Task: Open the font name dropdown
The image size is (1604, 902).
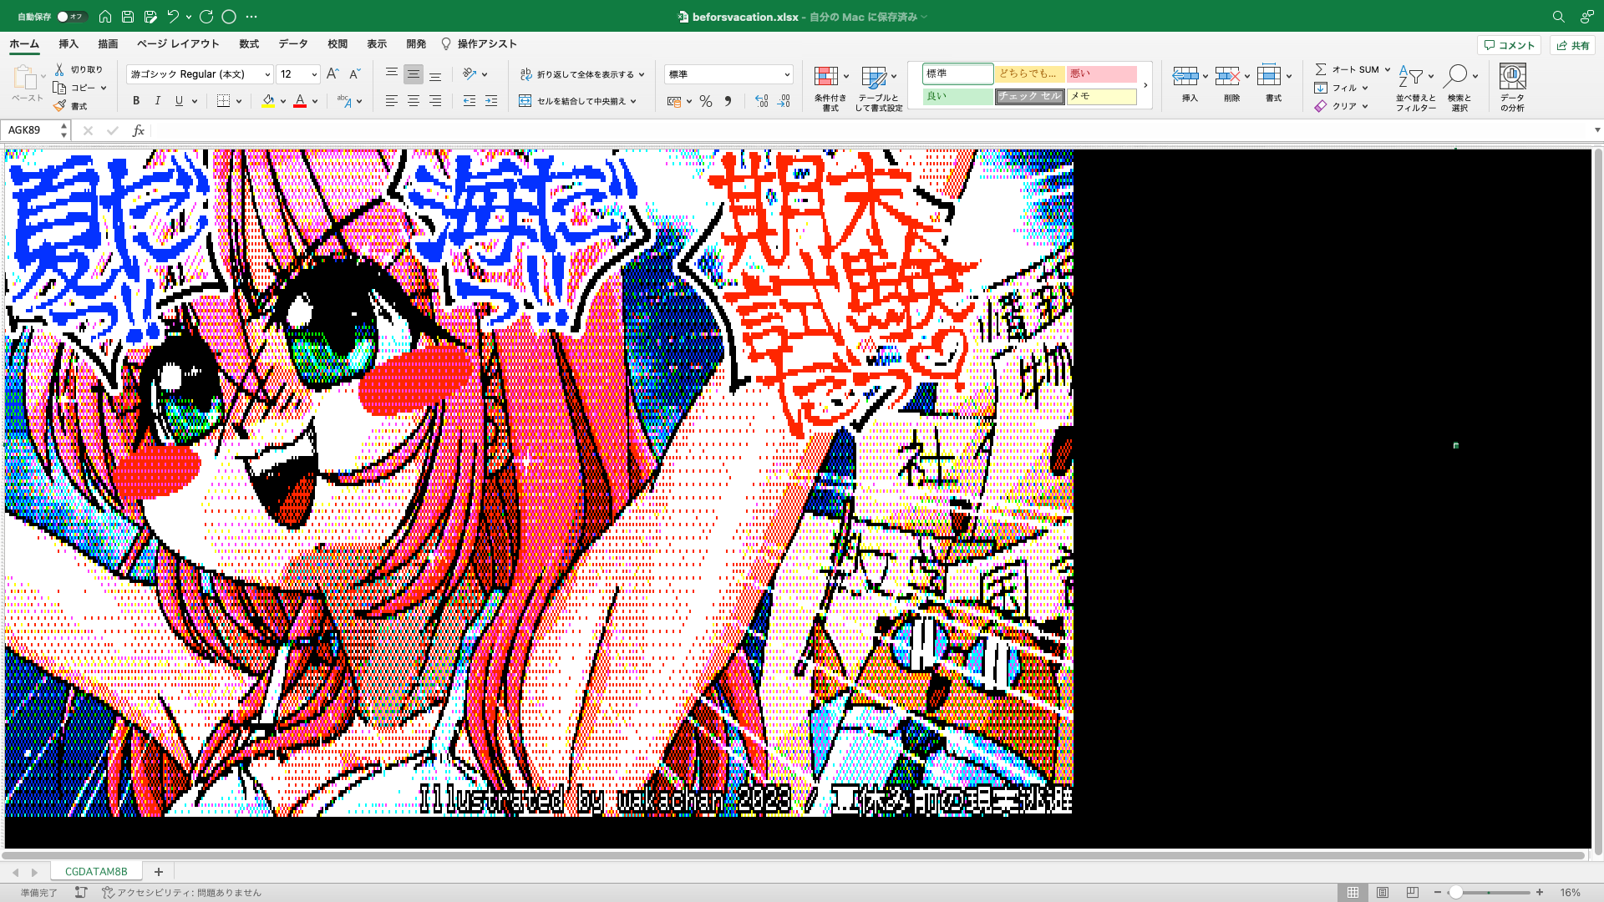Action: 267,74
